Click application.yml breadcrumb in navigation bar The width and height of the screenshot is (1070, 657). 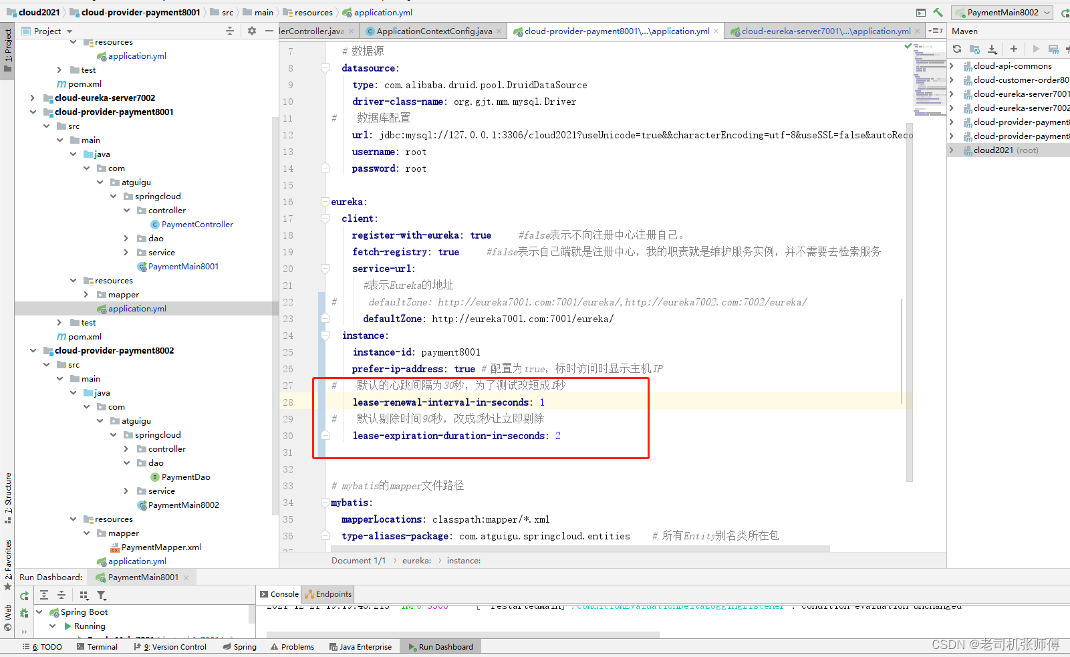pyautogui.click(x=377, y=12)
